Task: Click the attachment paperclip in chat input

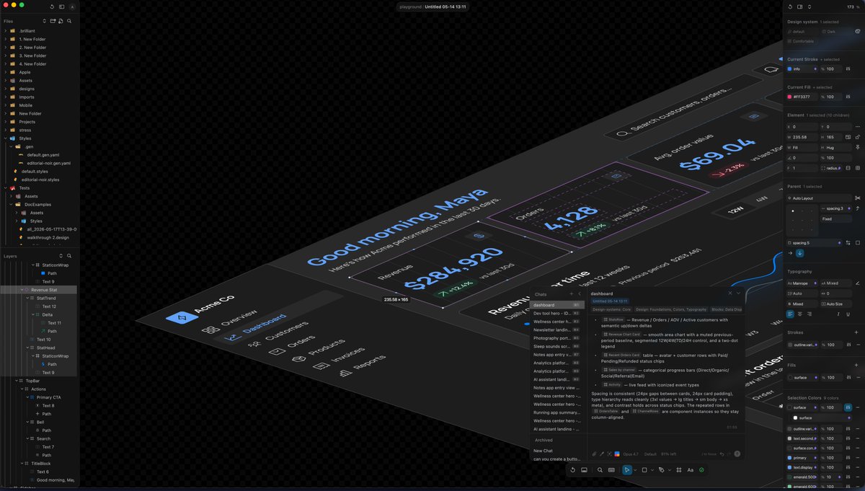Action: click(595, 454)
